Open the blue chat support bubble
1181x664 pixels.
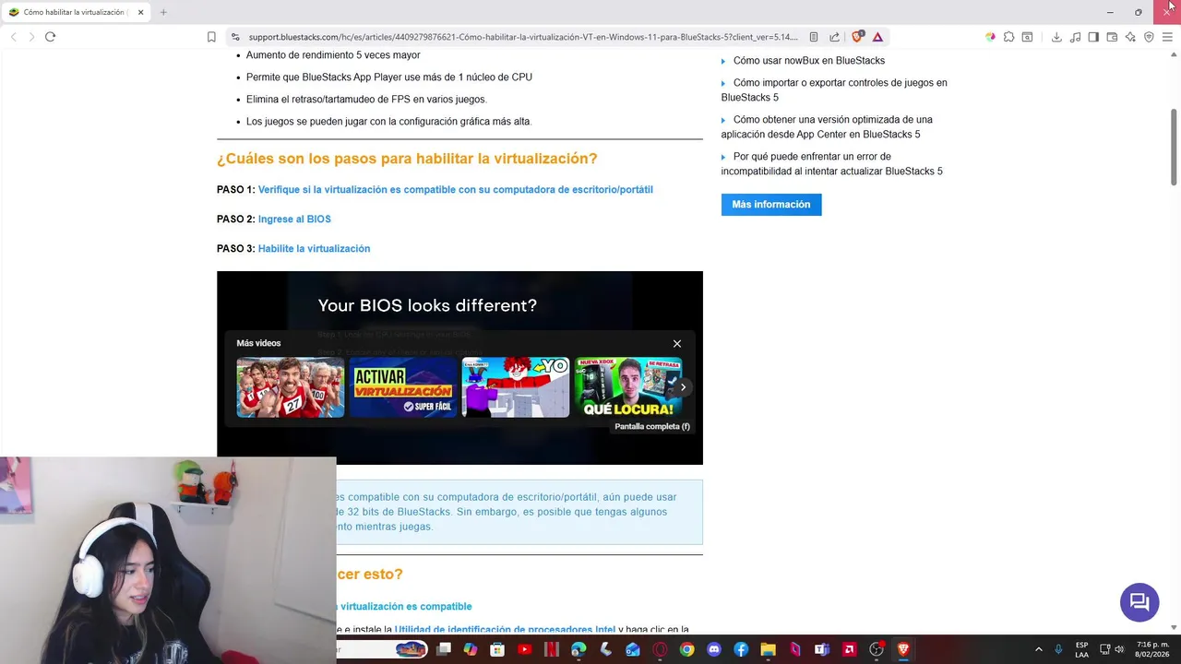(x=1139, y=602)
